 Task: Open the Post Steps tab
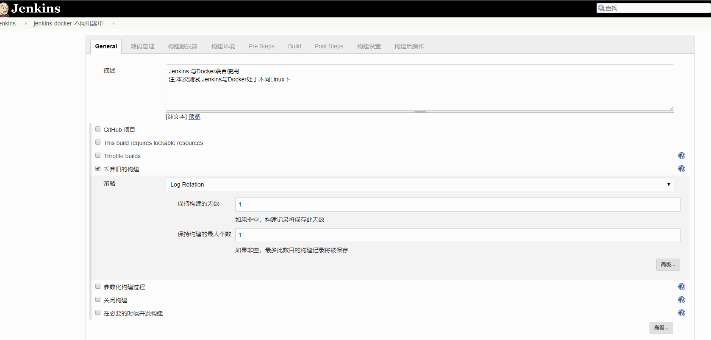[x=329, y=46]
